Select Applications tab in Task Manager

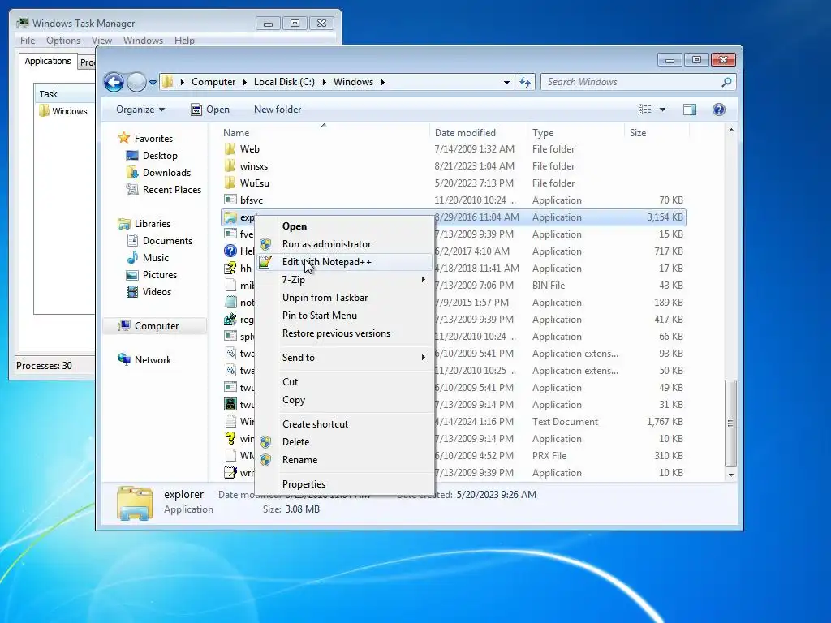48,61
